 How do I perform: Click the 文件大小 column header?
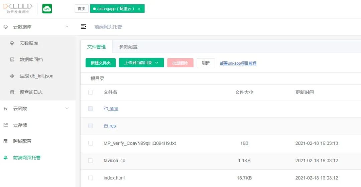pyautogui.click(x=244, y=92)
